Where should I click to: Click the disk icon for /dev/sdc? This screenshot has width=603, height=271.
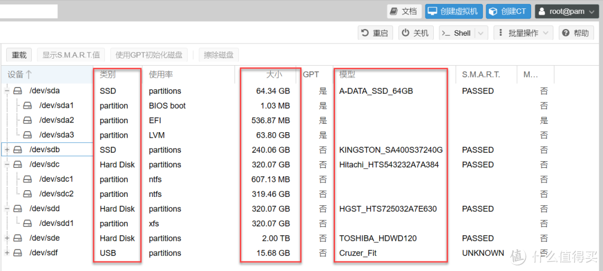click(18, 164)
